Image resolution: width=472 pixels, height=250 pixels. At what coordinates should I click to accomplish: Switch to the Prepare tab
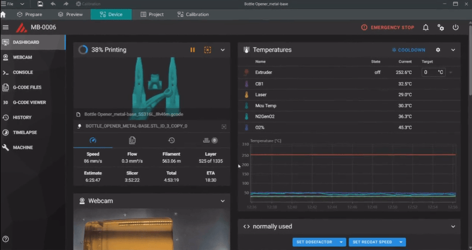click(29, 14)
